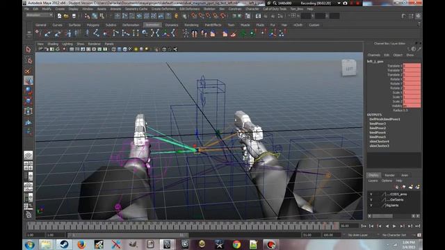Open the No Character Set dropdown
445x250 pixels.
[x=394, y=235]
